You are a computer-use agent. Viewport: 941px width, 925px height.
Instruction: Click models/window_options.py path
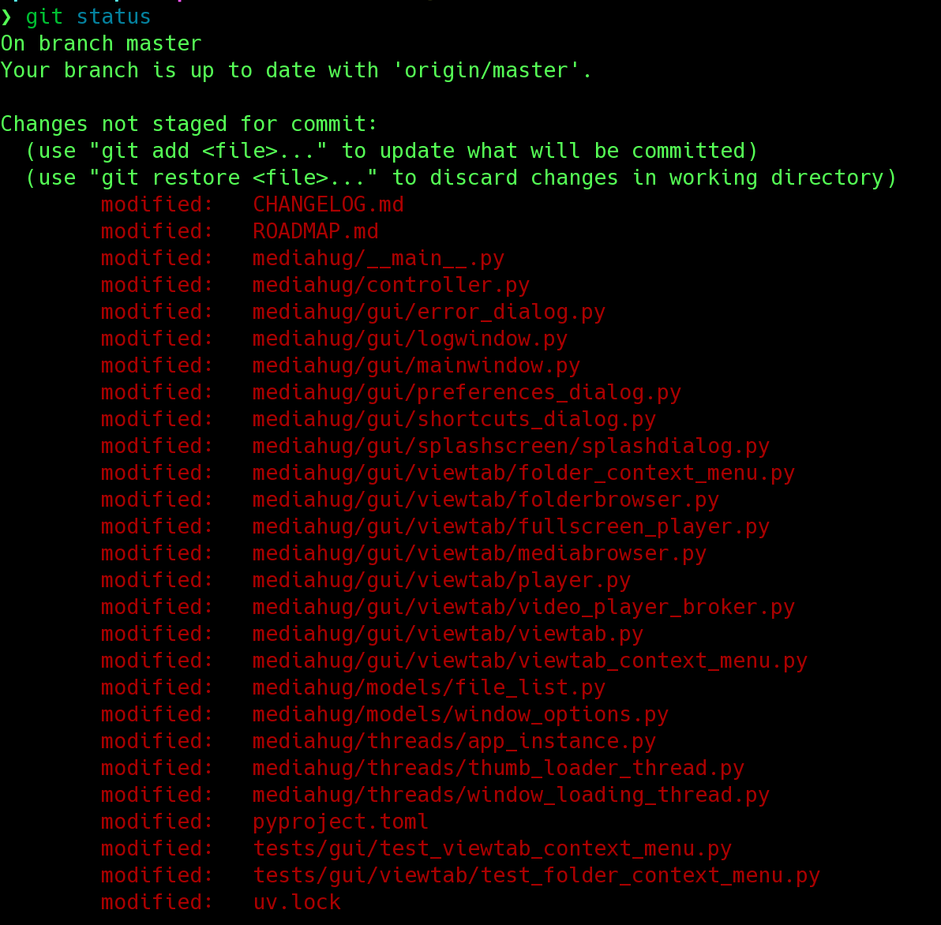461,715
